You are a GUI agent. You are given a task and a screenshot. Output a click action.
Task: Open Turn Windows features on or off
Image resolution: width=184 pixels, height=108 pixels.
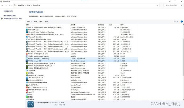(x=12, y=19)
